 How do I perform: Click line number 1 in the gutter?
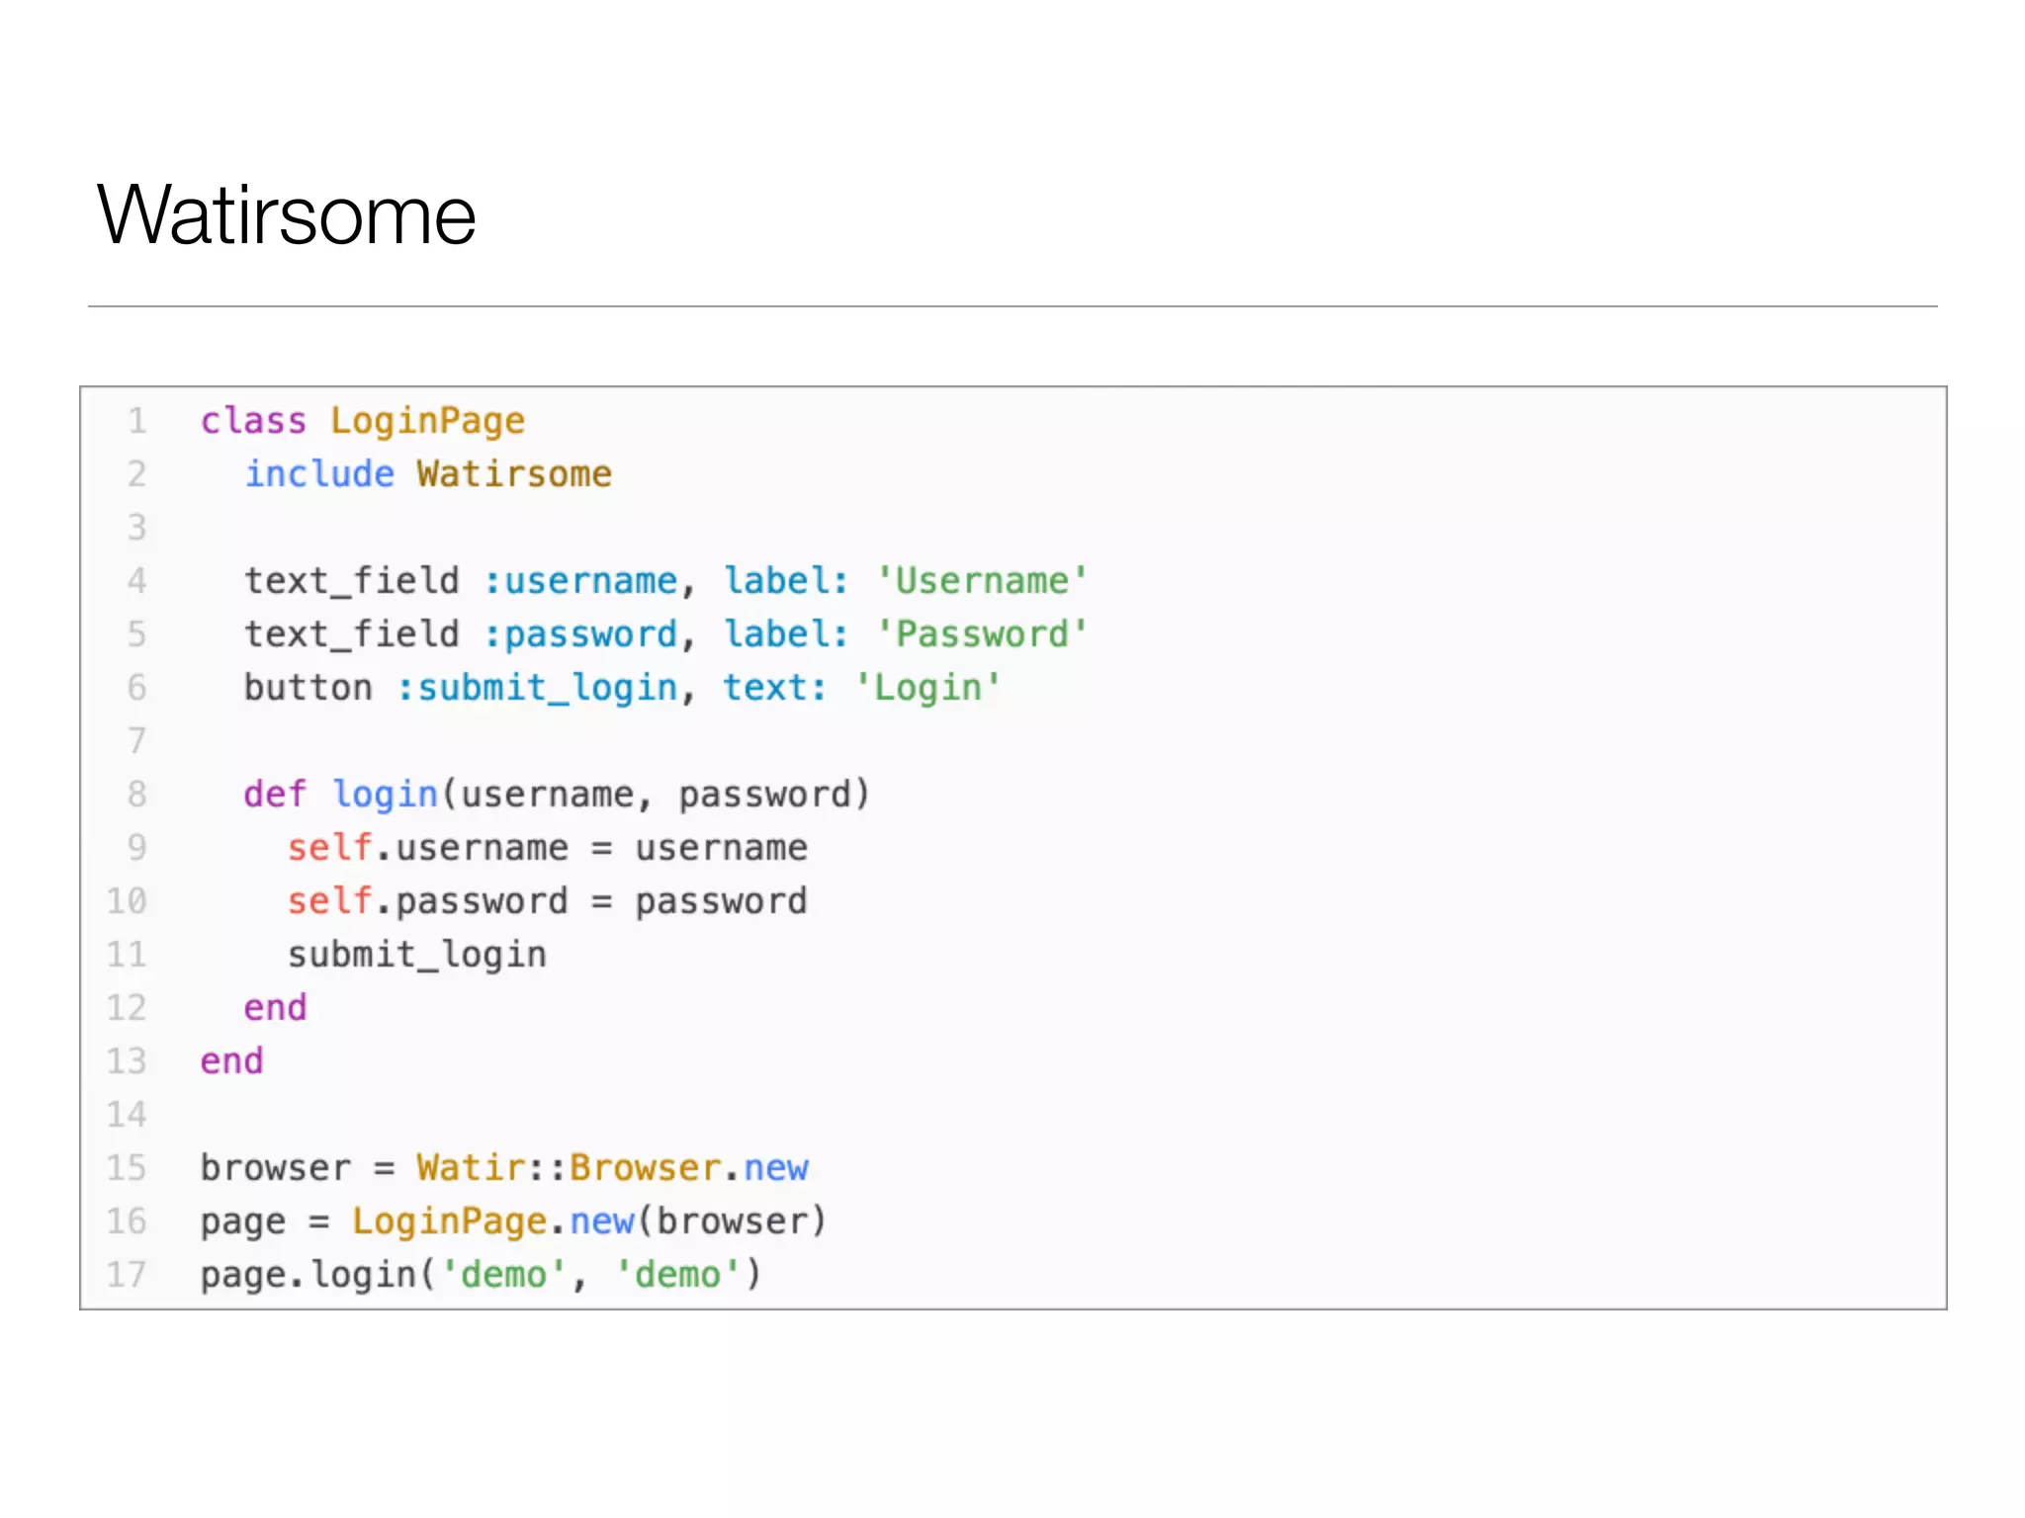click(136, 421)
